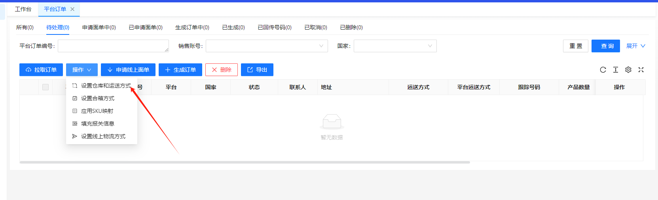Choose 应用SKU映射 menu item
The width and height of the screenshot is (658, 200).
[x=97, y=111]
